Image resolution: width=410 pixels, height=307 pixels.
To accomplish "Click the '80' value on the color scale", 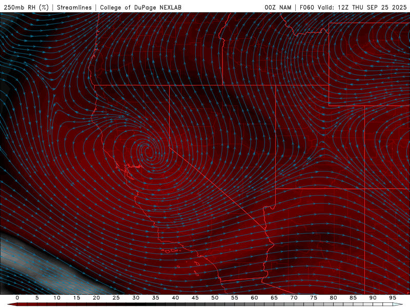I will click(x=333, y=298).
